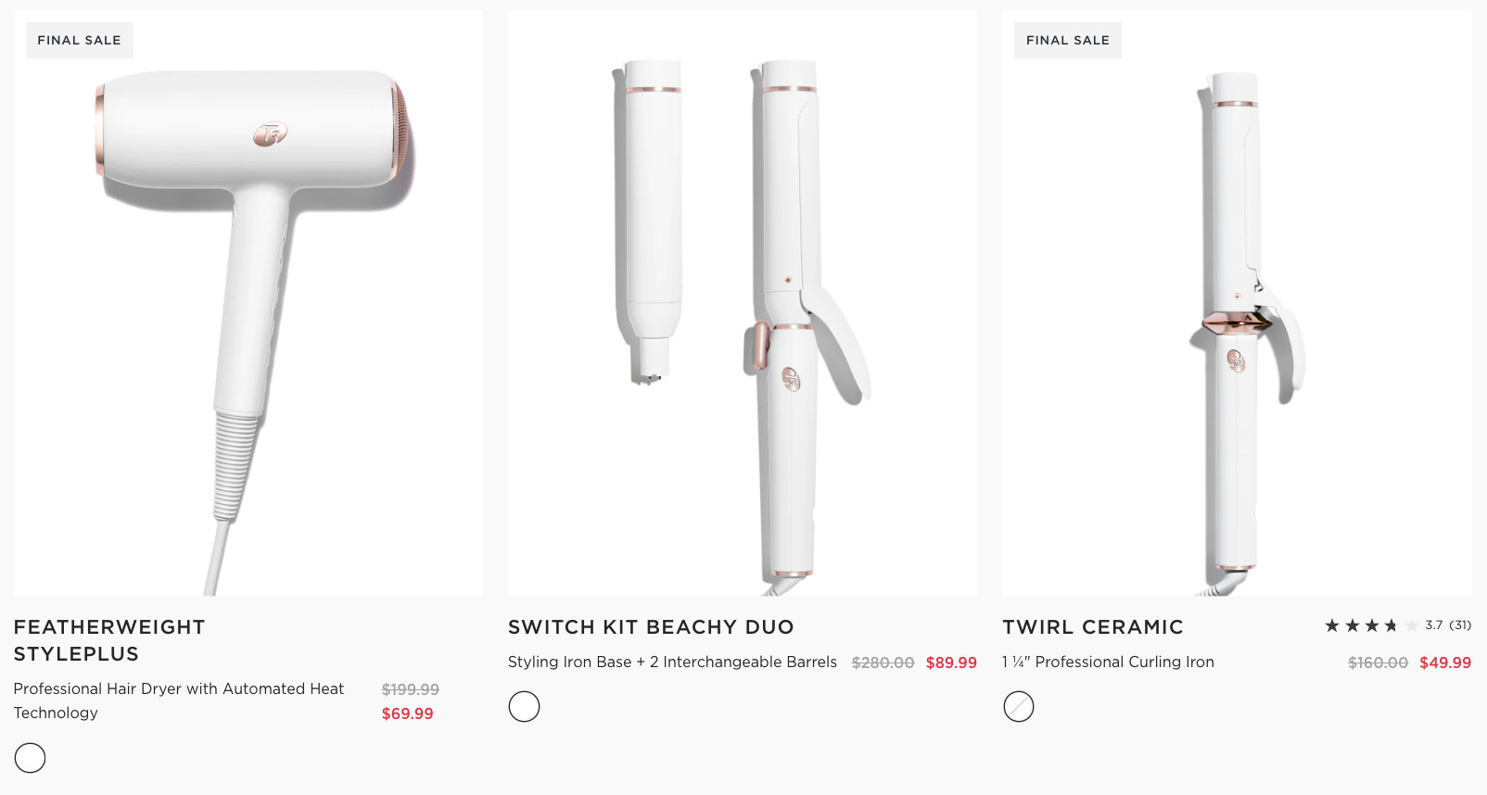Click the star rating on Twirl Ceramic
This screenshot has height=795, width=1487.
tap(1372, 625)
